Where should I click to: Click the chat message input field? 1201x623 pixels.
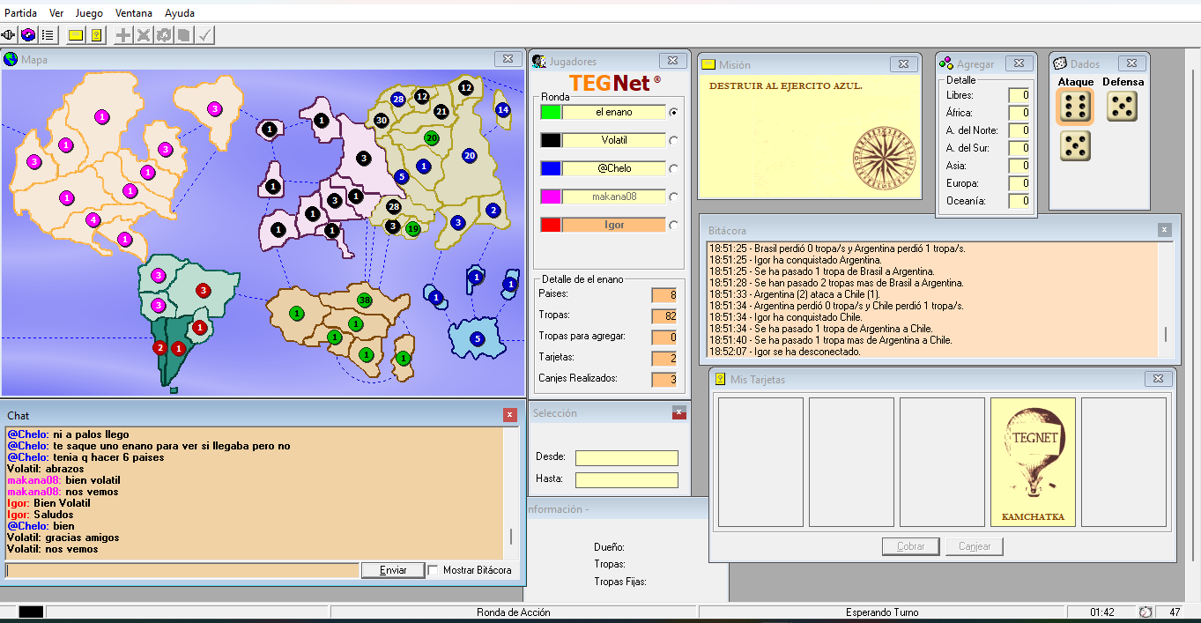pyautogui.click(x=182, y=570)
